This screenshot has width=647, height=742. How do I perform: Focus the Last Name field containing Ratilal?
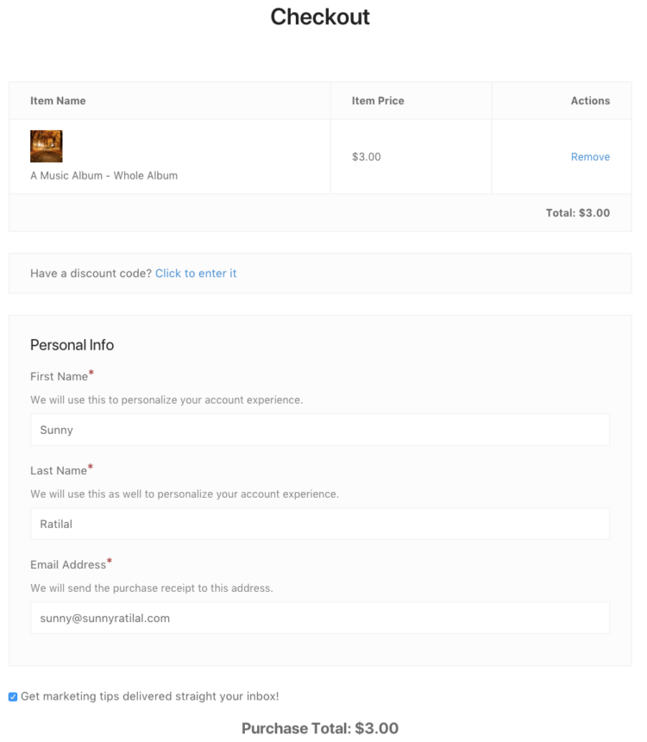click(320, 524)
